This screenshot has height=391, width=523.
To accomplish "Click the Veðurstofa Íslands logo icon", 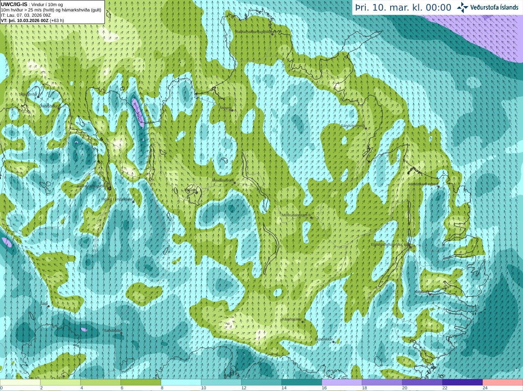I will [x=463, y=7].
